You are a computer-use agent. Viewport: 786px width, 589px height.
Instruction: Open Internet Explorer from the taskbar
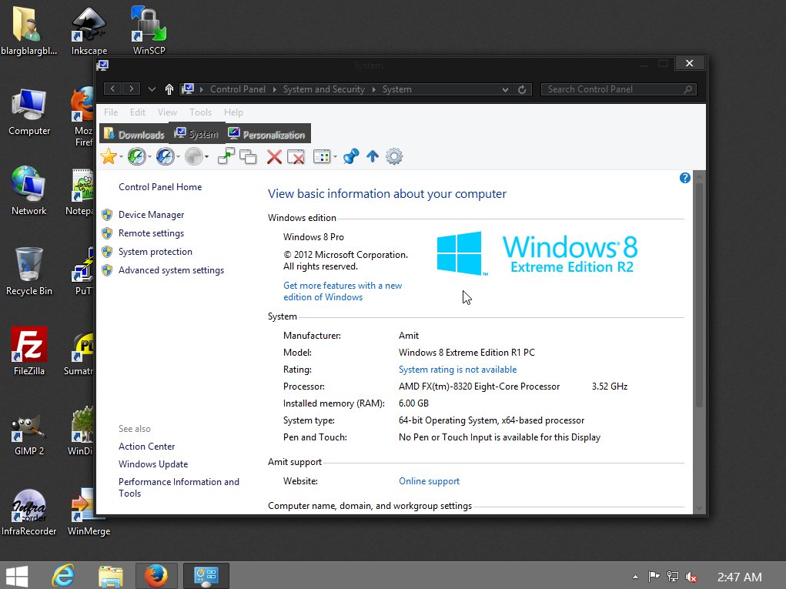(64, 575)
